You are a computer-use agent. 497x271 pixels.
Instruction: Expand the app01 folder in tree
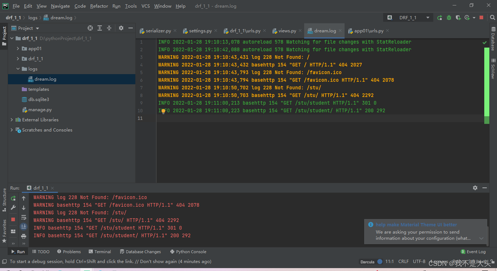18,48
